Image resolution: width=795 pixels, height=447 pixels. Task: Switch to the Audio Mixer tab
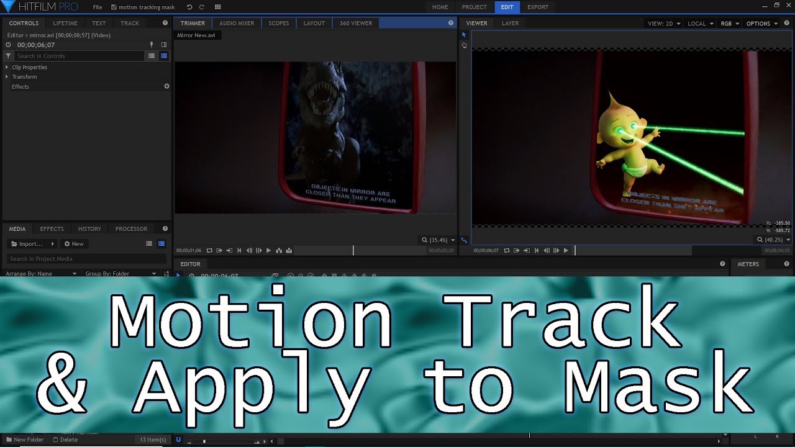(237, 23)
